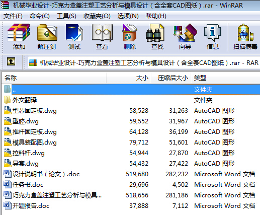Select file name 开题报告.doc
This screenshot has height=215, width=260.
click(x=31, y=206)
